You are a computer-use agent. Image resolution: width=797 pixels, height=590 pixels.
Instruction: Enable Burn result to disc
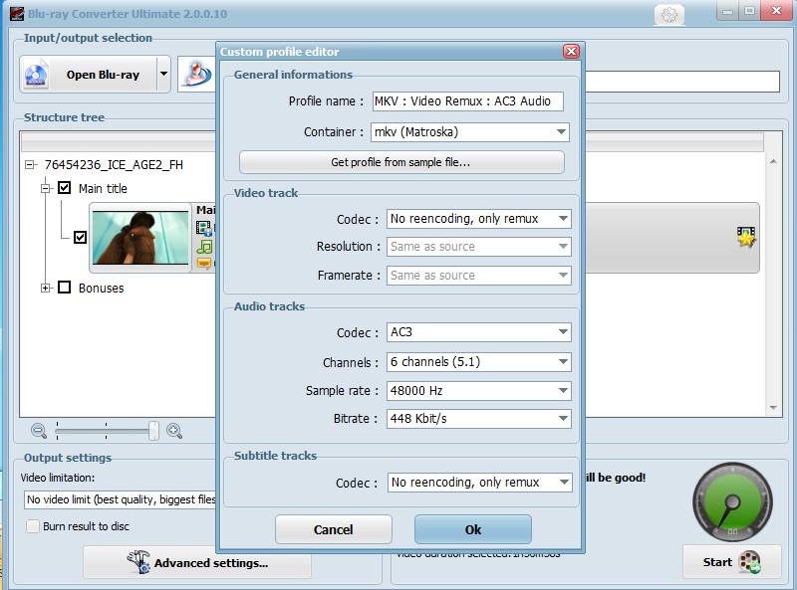pyautogui.click(x=33, y=526)
